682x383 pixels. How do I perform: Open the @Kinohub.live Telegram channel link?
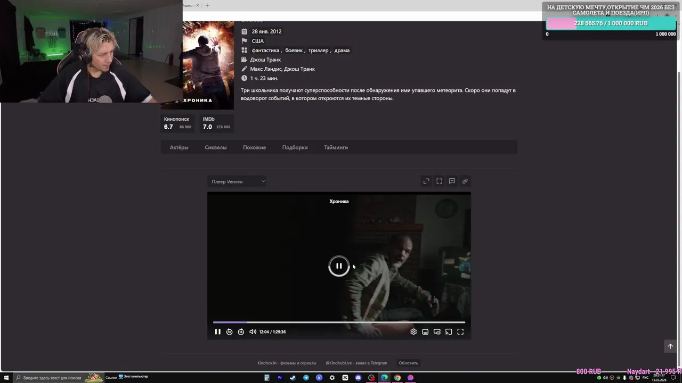[x=356, y=363]
